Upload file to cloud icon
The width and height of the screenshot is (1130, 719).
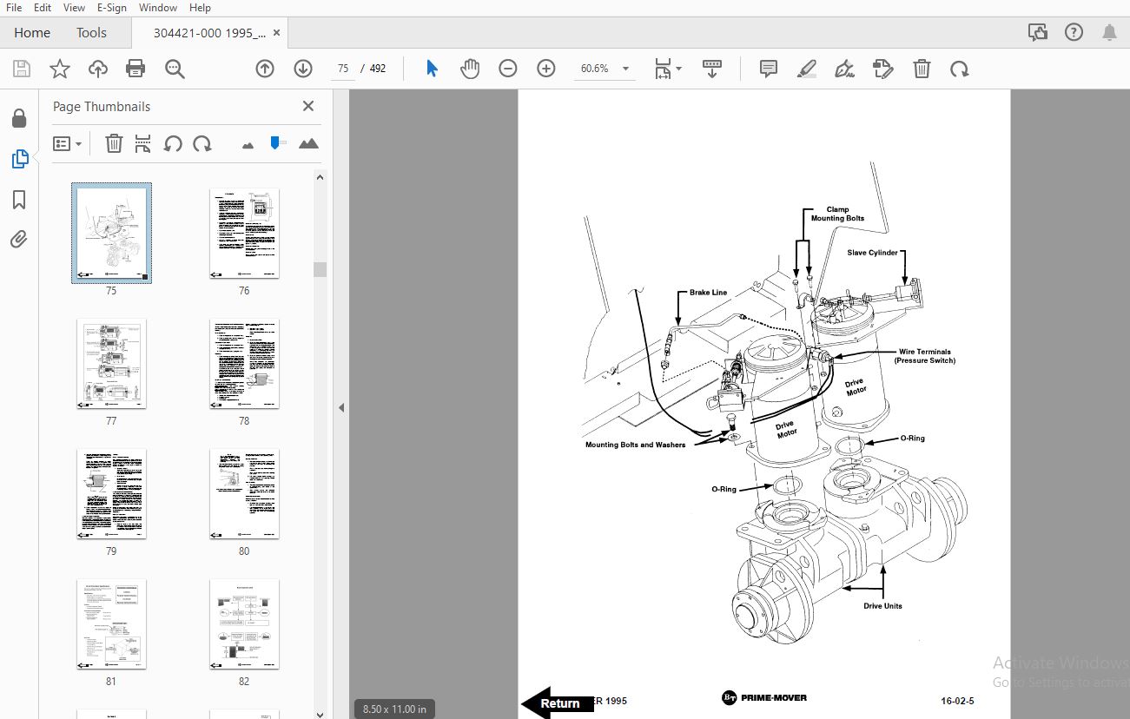click(x=98, y=69)
